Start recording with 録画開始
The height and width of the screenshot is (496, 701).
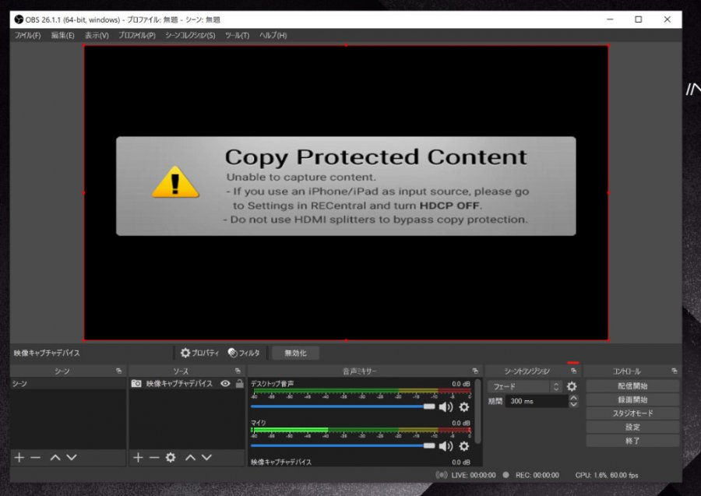click(x=632, y=400)
